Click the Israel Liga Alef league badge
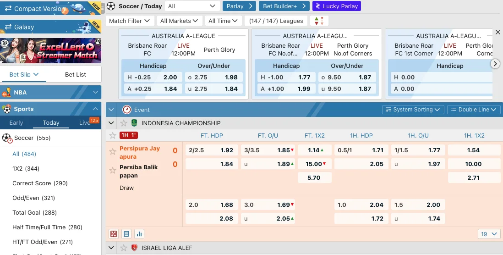The image size is (503, 255). pyautogui.click(x=134, y=248)
